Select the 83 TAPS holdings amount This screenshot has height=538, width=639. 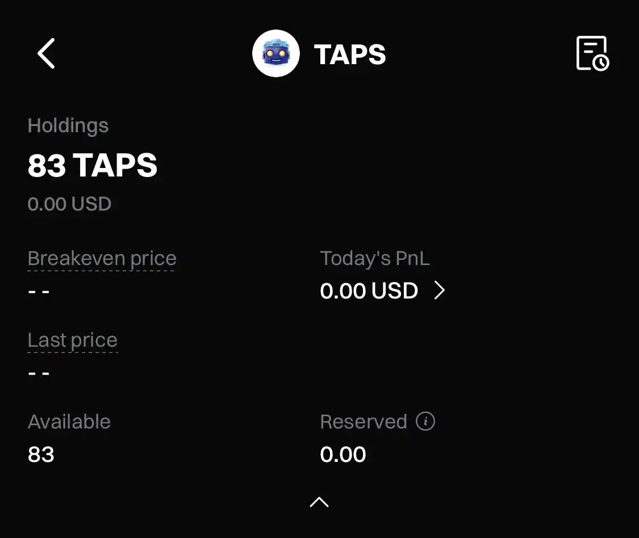pos(93,165)
